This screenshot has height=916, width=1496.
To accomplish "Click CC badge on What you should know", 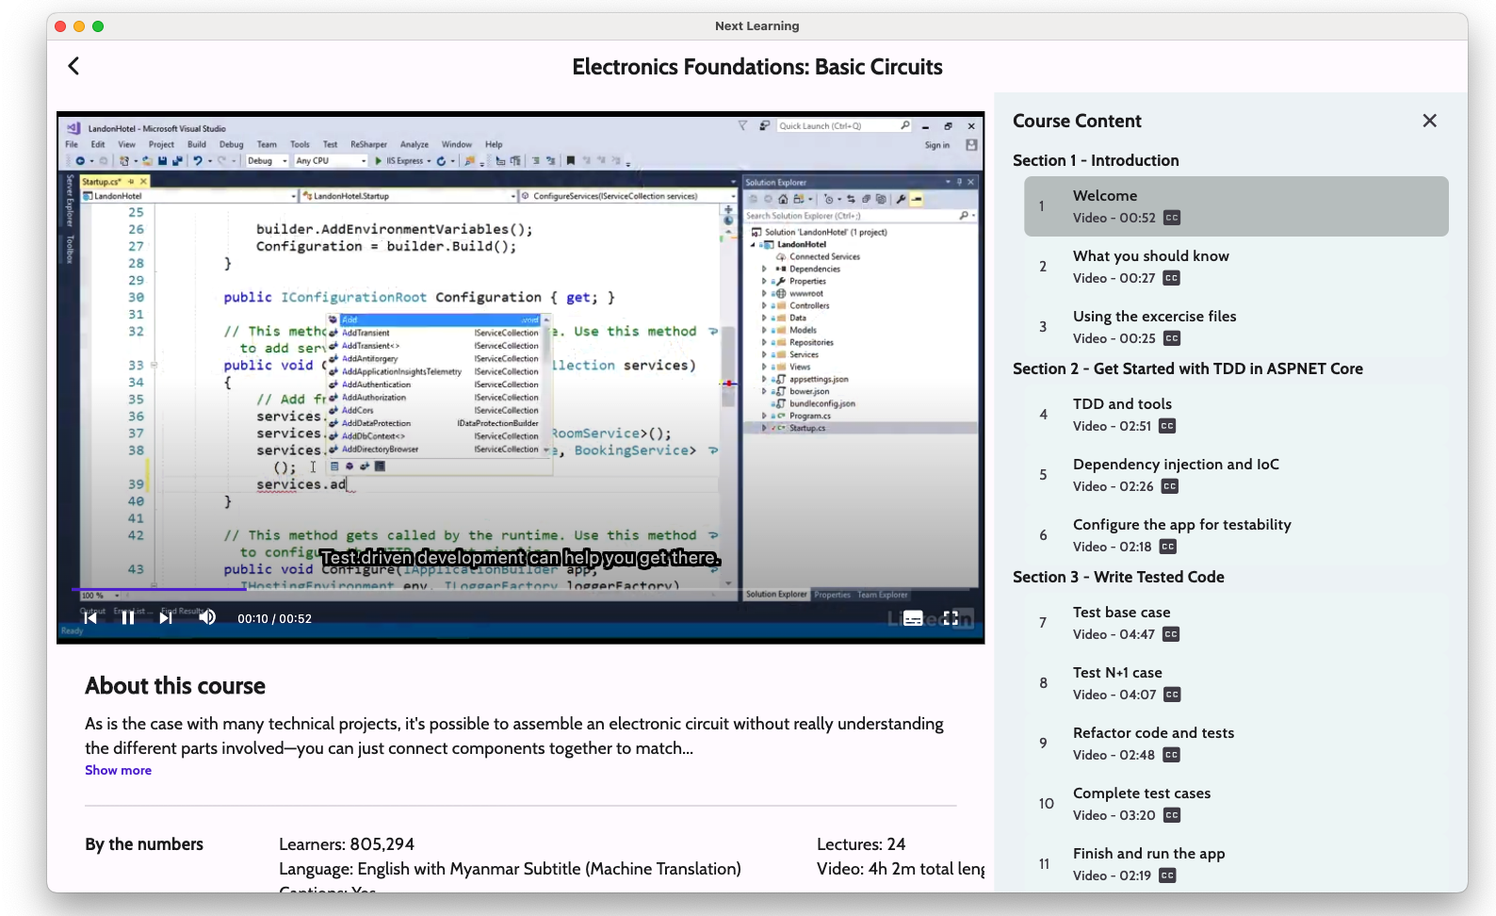I will 1171,278.
